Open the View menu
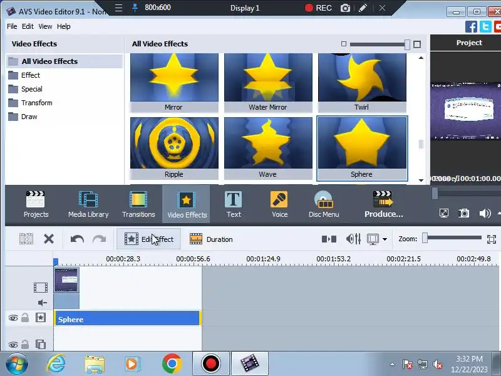This screenshot has height=376, width=501. (x=45, y=26)
